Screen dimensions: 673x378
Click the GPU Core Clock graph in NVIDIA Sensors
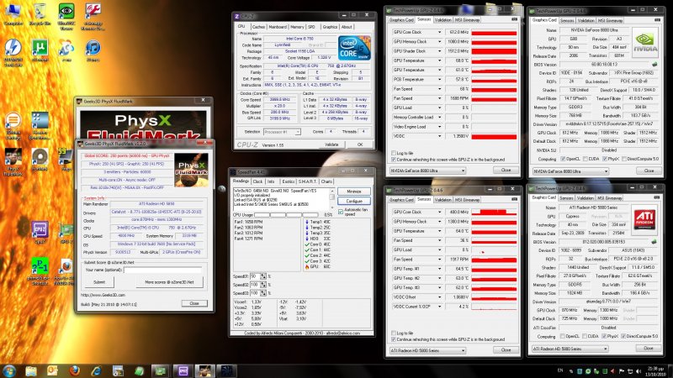point(494,32)
